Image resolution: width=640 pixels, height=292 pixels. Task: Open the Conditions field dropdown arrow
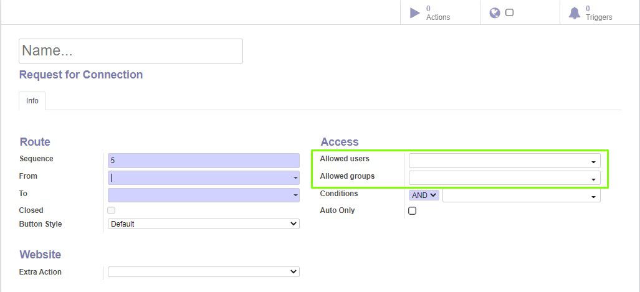[x=593, y=197]
